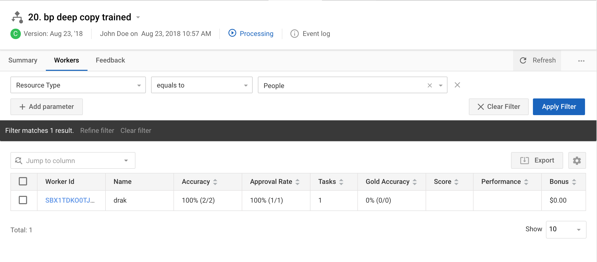This screenshot has height=262, width=597.
Task: Sort by the Bonus column arrows
Action: pos(574,182)
